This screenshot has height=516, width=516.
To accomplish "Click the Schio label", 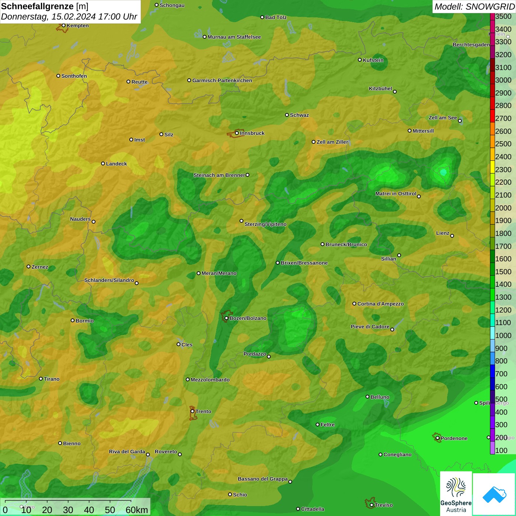I will [240, 495].
